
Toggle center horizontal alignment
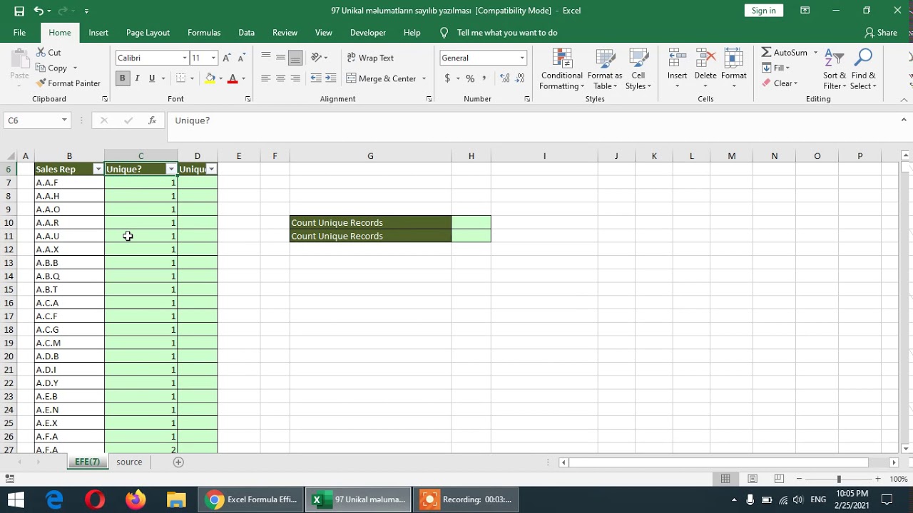tap(280, 78)
